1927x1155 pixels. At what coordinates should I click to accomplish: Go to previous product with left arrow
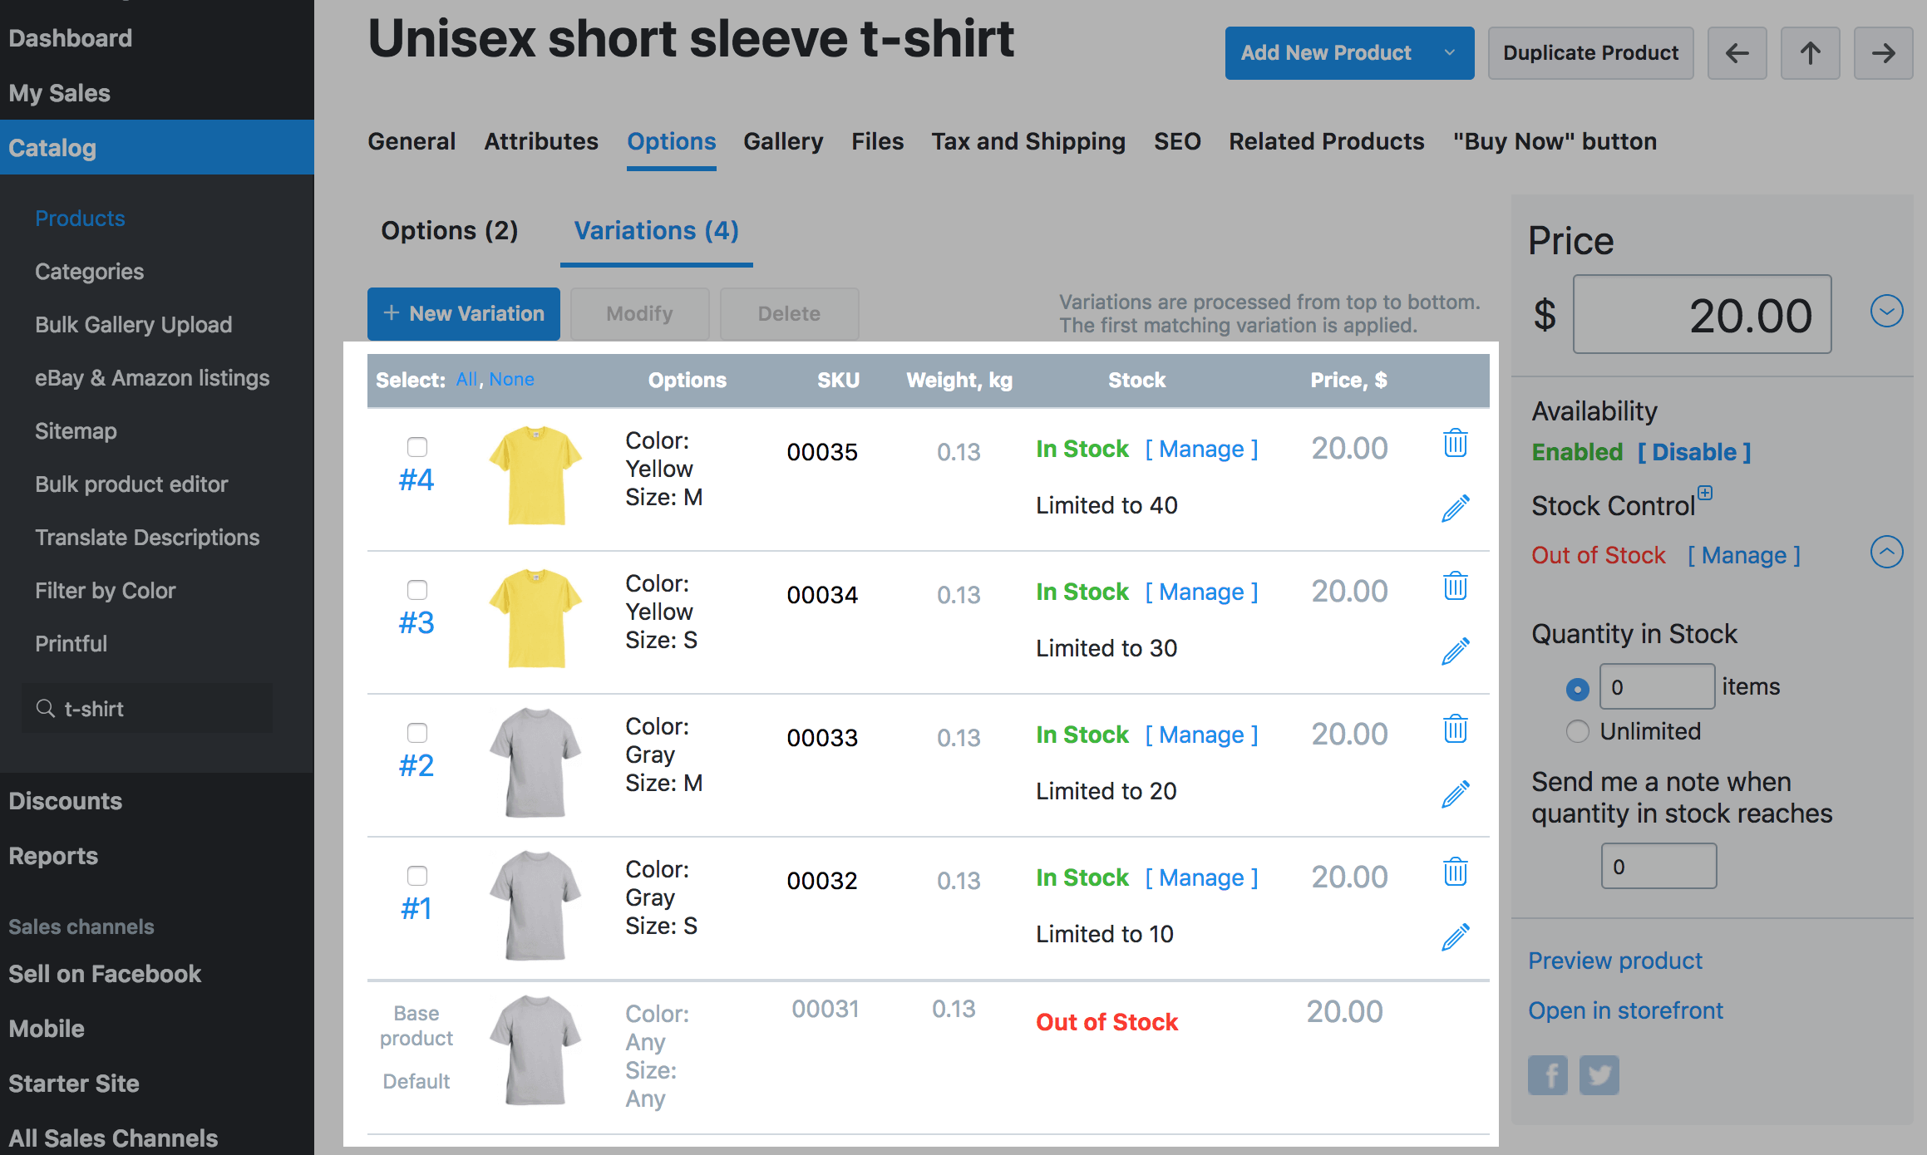(1737, 53)
